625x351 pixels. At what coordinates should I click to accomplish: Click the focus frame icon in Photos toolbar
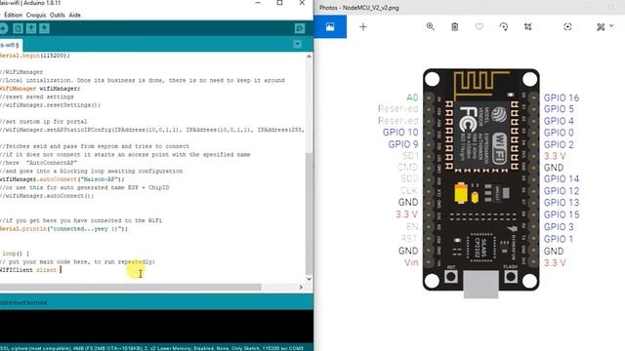click(x=567, y=26)
